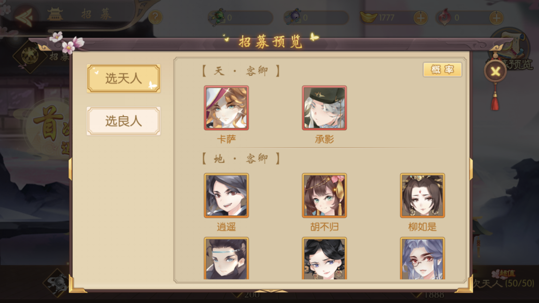Click the back arrow icon
The image size is (539, 303).
tap(24, 16)
